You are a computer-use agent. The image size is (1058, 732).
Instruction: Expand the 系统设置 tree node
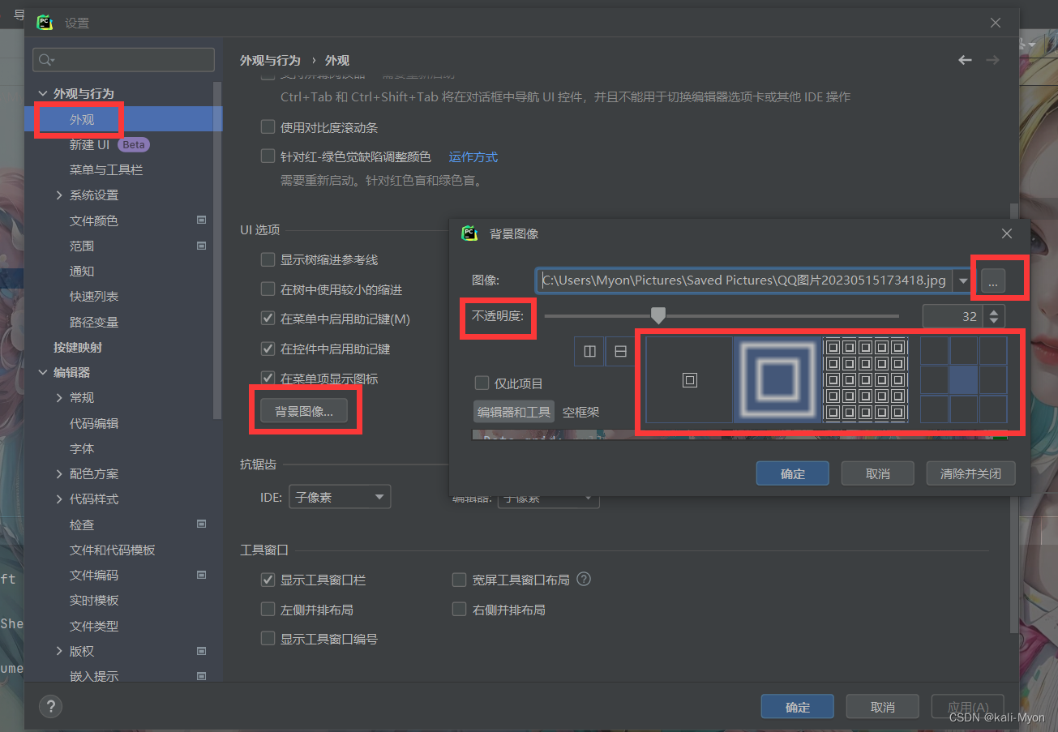pyautogui.click(x=59, y=195)
